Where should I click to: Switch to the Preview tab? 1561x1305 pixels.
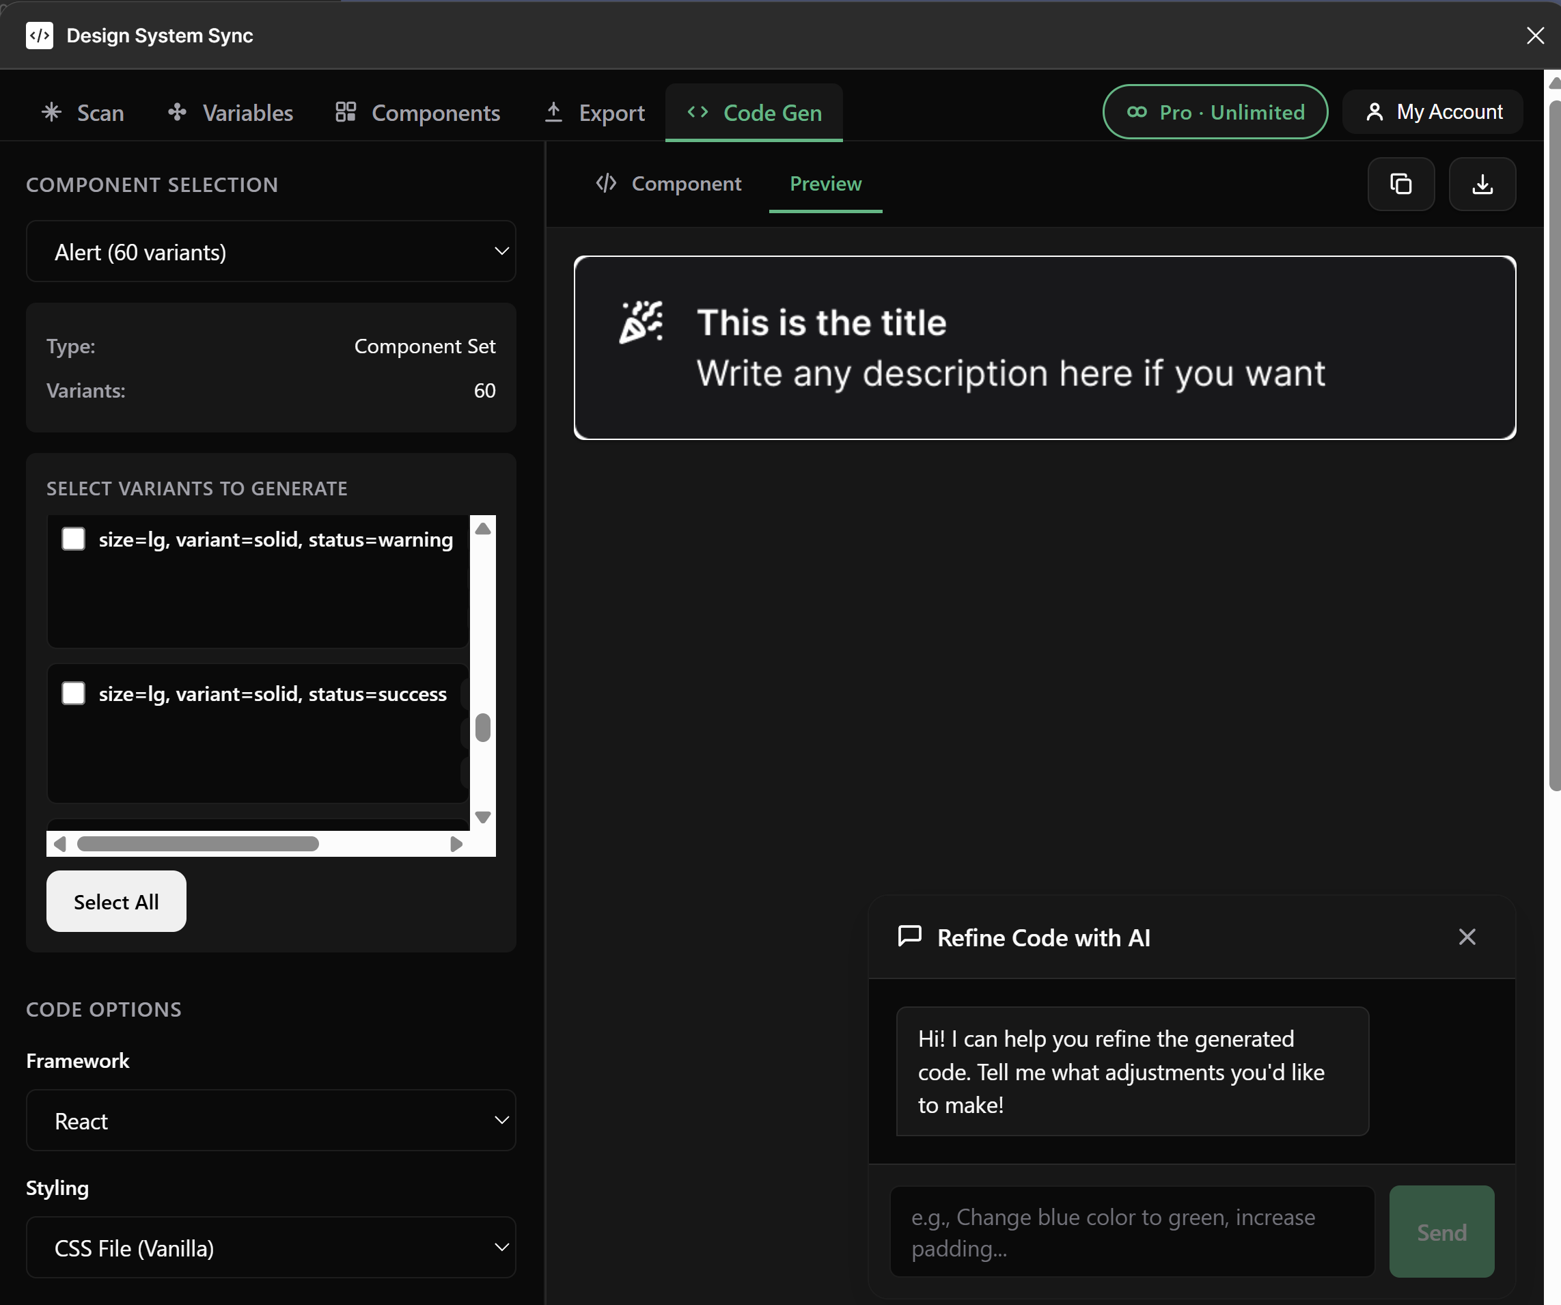coord(825,184)
